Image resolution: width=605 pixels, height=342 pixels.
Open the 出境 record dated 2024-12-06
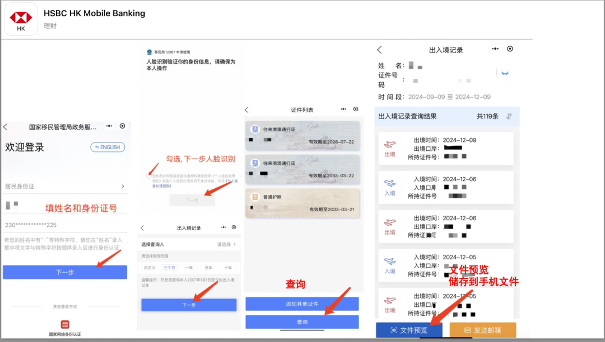(x=446, y=226)
